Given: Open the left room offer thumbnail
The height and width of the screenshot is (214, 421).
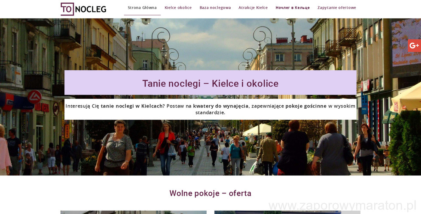Looking at the screenshot, I should 134,212.
